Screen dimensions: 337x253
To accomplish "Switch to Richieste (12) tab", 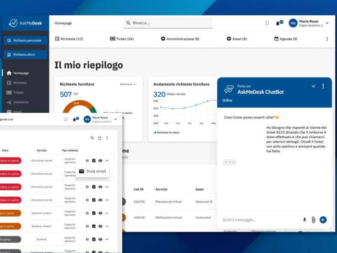I will pyautogui.click(x=69, y=39).
